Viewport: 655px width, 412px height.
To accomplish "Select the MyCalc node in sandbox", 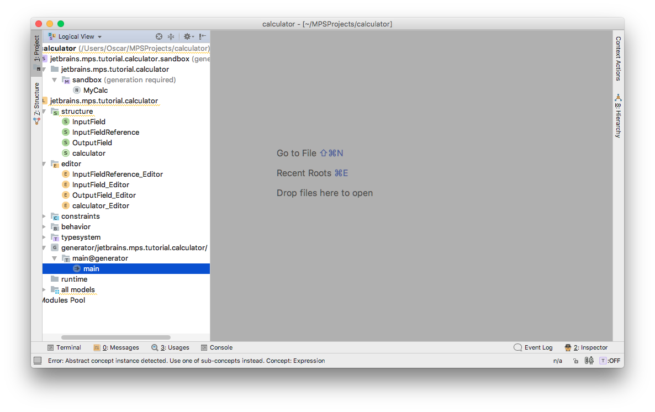I will [x=95, y=90].
